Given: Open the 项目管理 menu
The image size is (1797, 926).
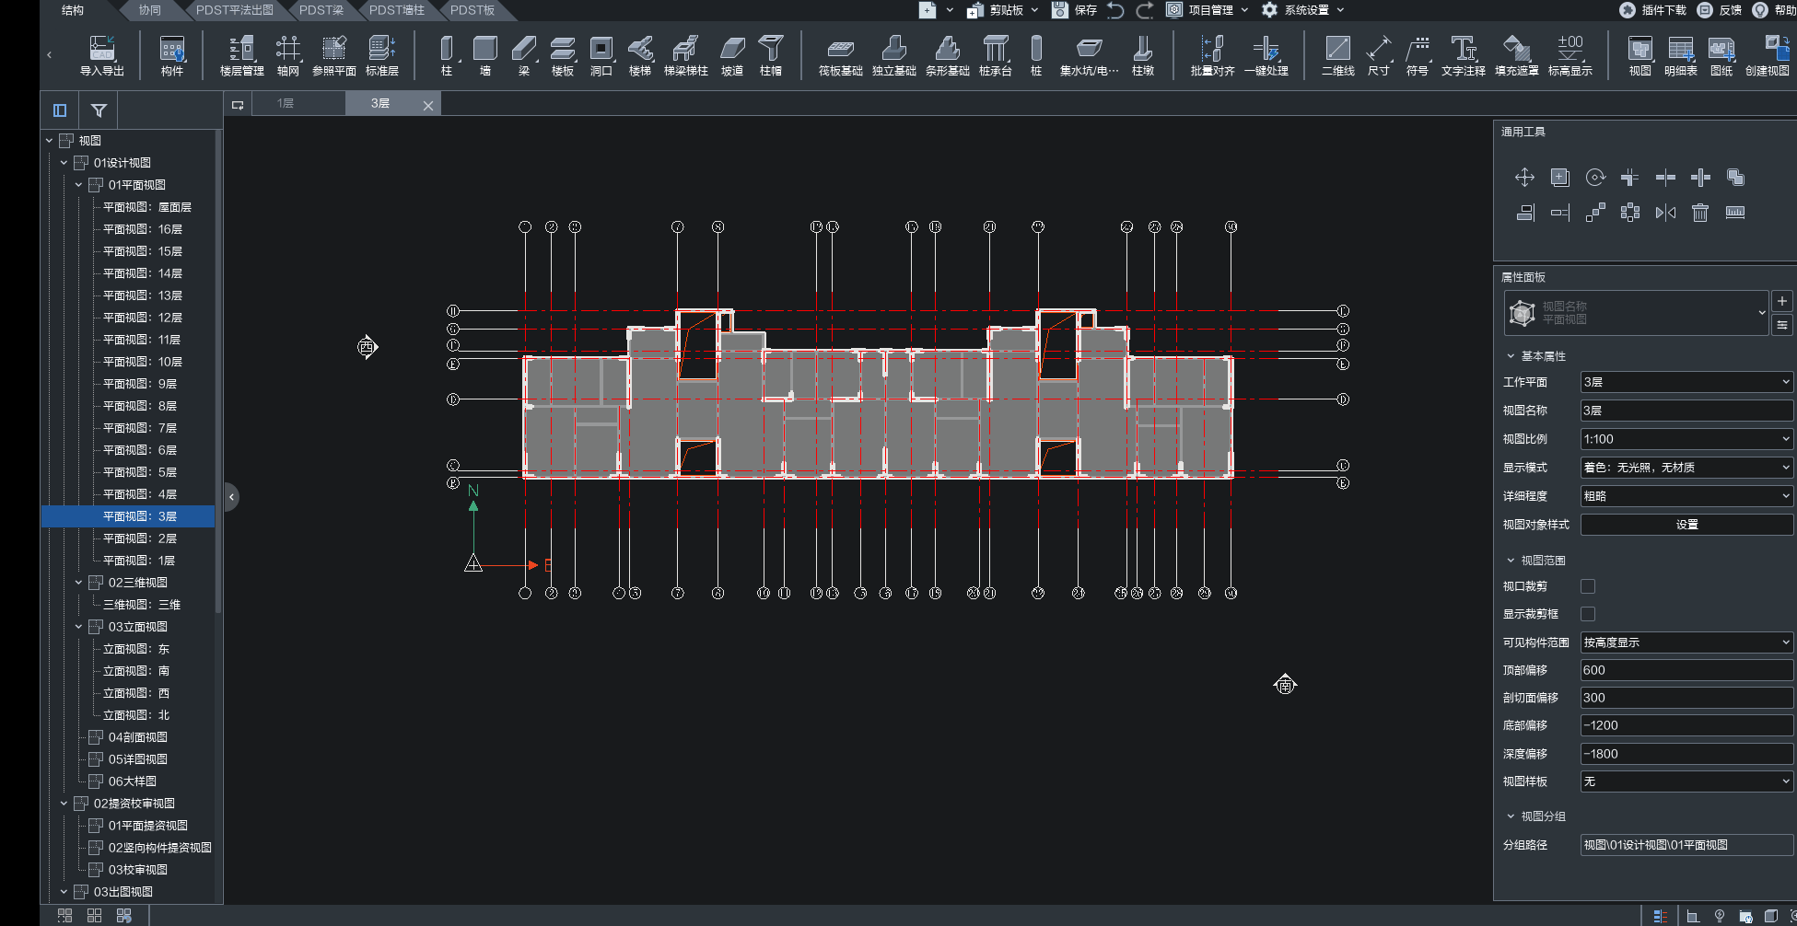Looking at the screenshot, I should click(1208, 10).
